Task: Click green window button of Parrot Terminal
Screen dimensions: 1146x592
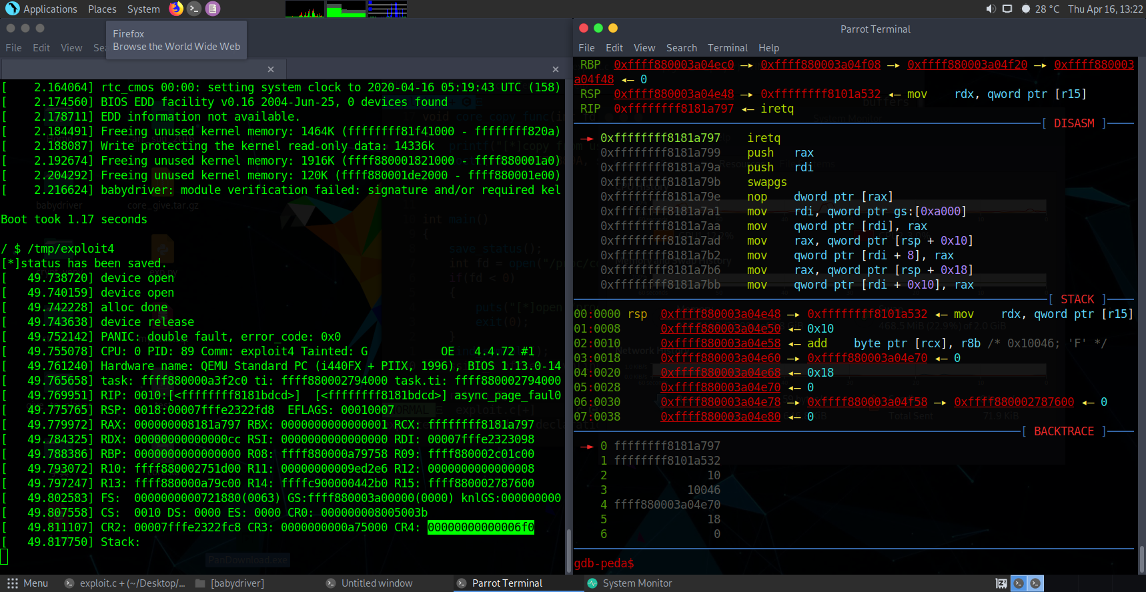Action: (598, 28)
